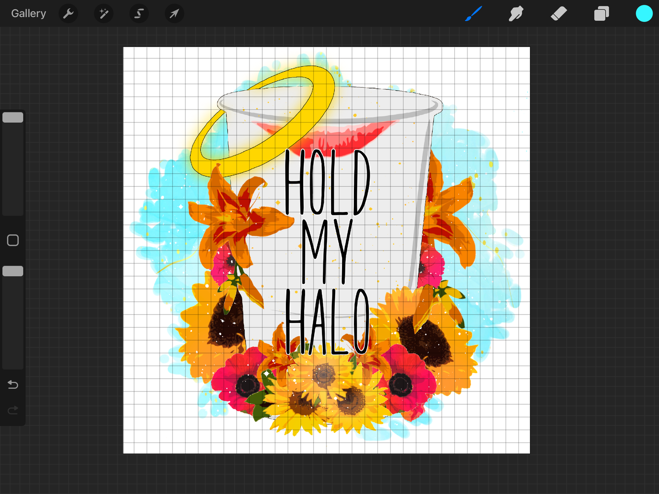Tap the square Modify button on the sidebar
Viewport: 659px width, 494px height.
click(12, 240)
